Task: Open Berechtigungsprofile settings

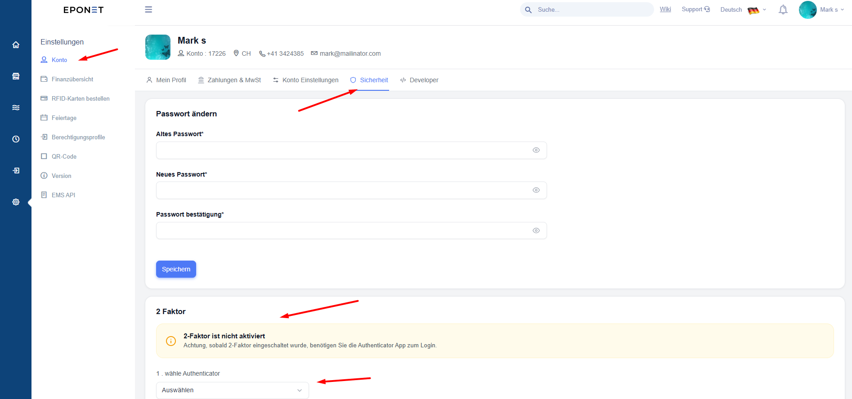Action: pyautogui.click(x=73, y=137)
